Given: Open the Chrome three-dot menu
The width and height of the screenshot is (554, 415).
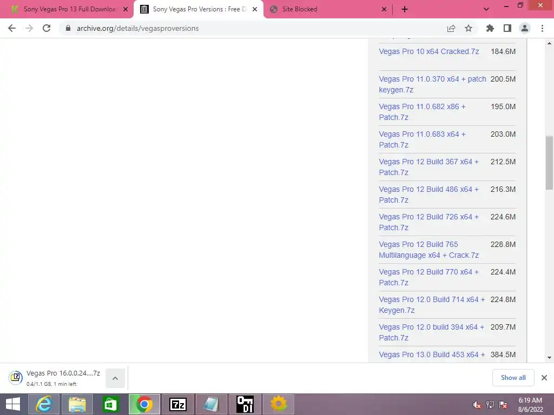Looking at the screenshot, I should click(x=542, y=28).
